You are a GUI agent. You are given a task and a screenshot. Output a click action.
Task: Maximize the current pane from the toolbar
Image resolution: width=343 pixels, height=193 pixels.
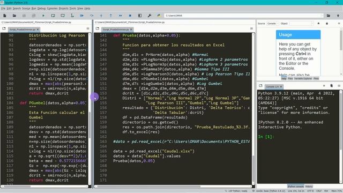140,16
